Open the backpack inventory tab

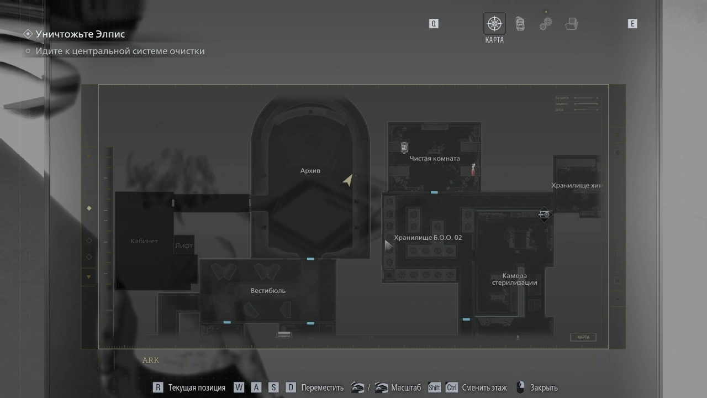[x=520, y=24]
